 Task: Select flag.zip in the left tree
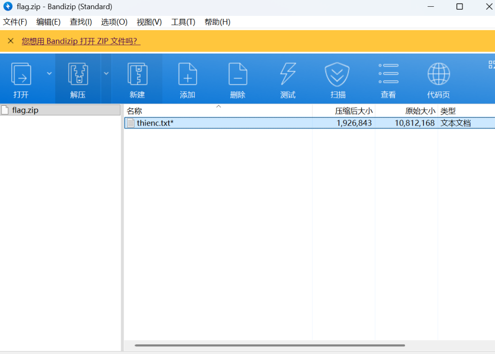click(x=25, y=110)
